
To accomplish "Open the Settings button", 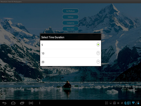I will click(70, 17).
